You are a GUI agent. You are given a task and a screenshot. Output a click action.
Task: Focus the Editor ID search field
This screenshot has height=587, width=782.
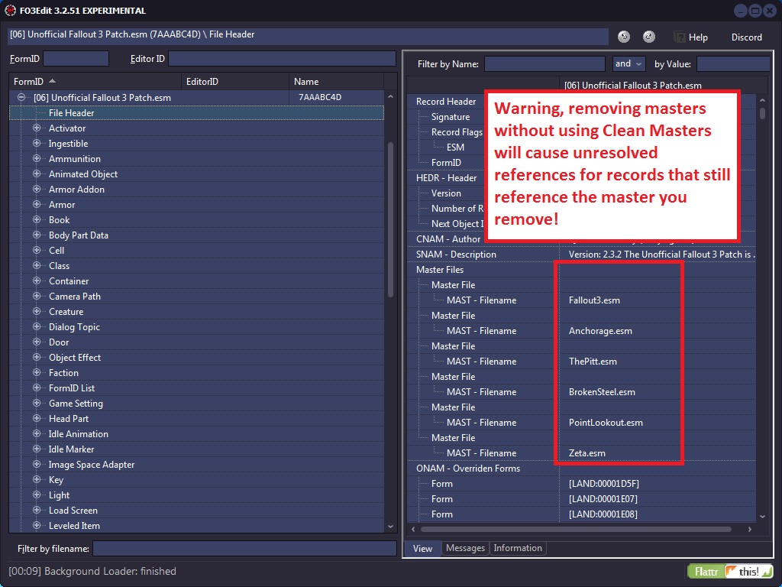pos(283,58)
